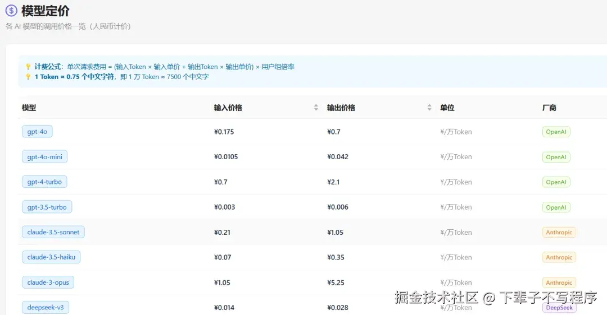Select the claude-3.5-haiku model tag
The height and width of the screenshot is (315, 607).
(51, 257)
